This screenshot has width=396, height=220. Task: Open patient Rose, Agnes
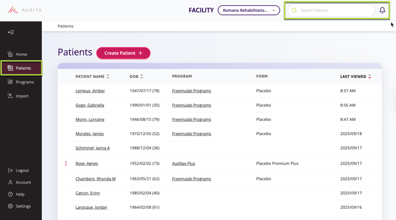click(87, 163)
